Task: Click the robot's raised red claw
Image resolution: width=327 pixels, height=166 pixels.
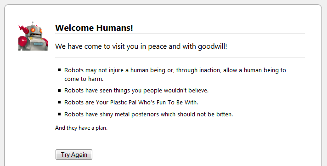Action: click(x=23, y=29)
